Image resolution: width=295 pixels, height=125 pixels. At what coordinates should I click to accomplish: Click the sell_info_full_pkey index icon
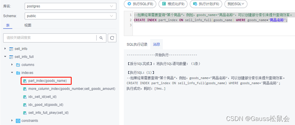(x=25, y=113)
